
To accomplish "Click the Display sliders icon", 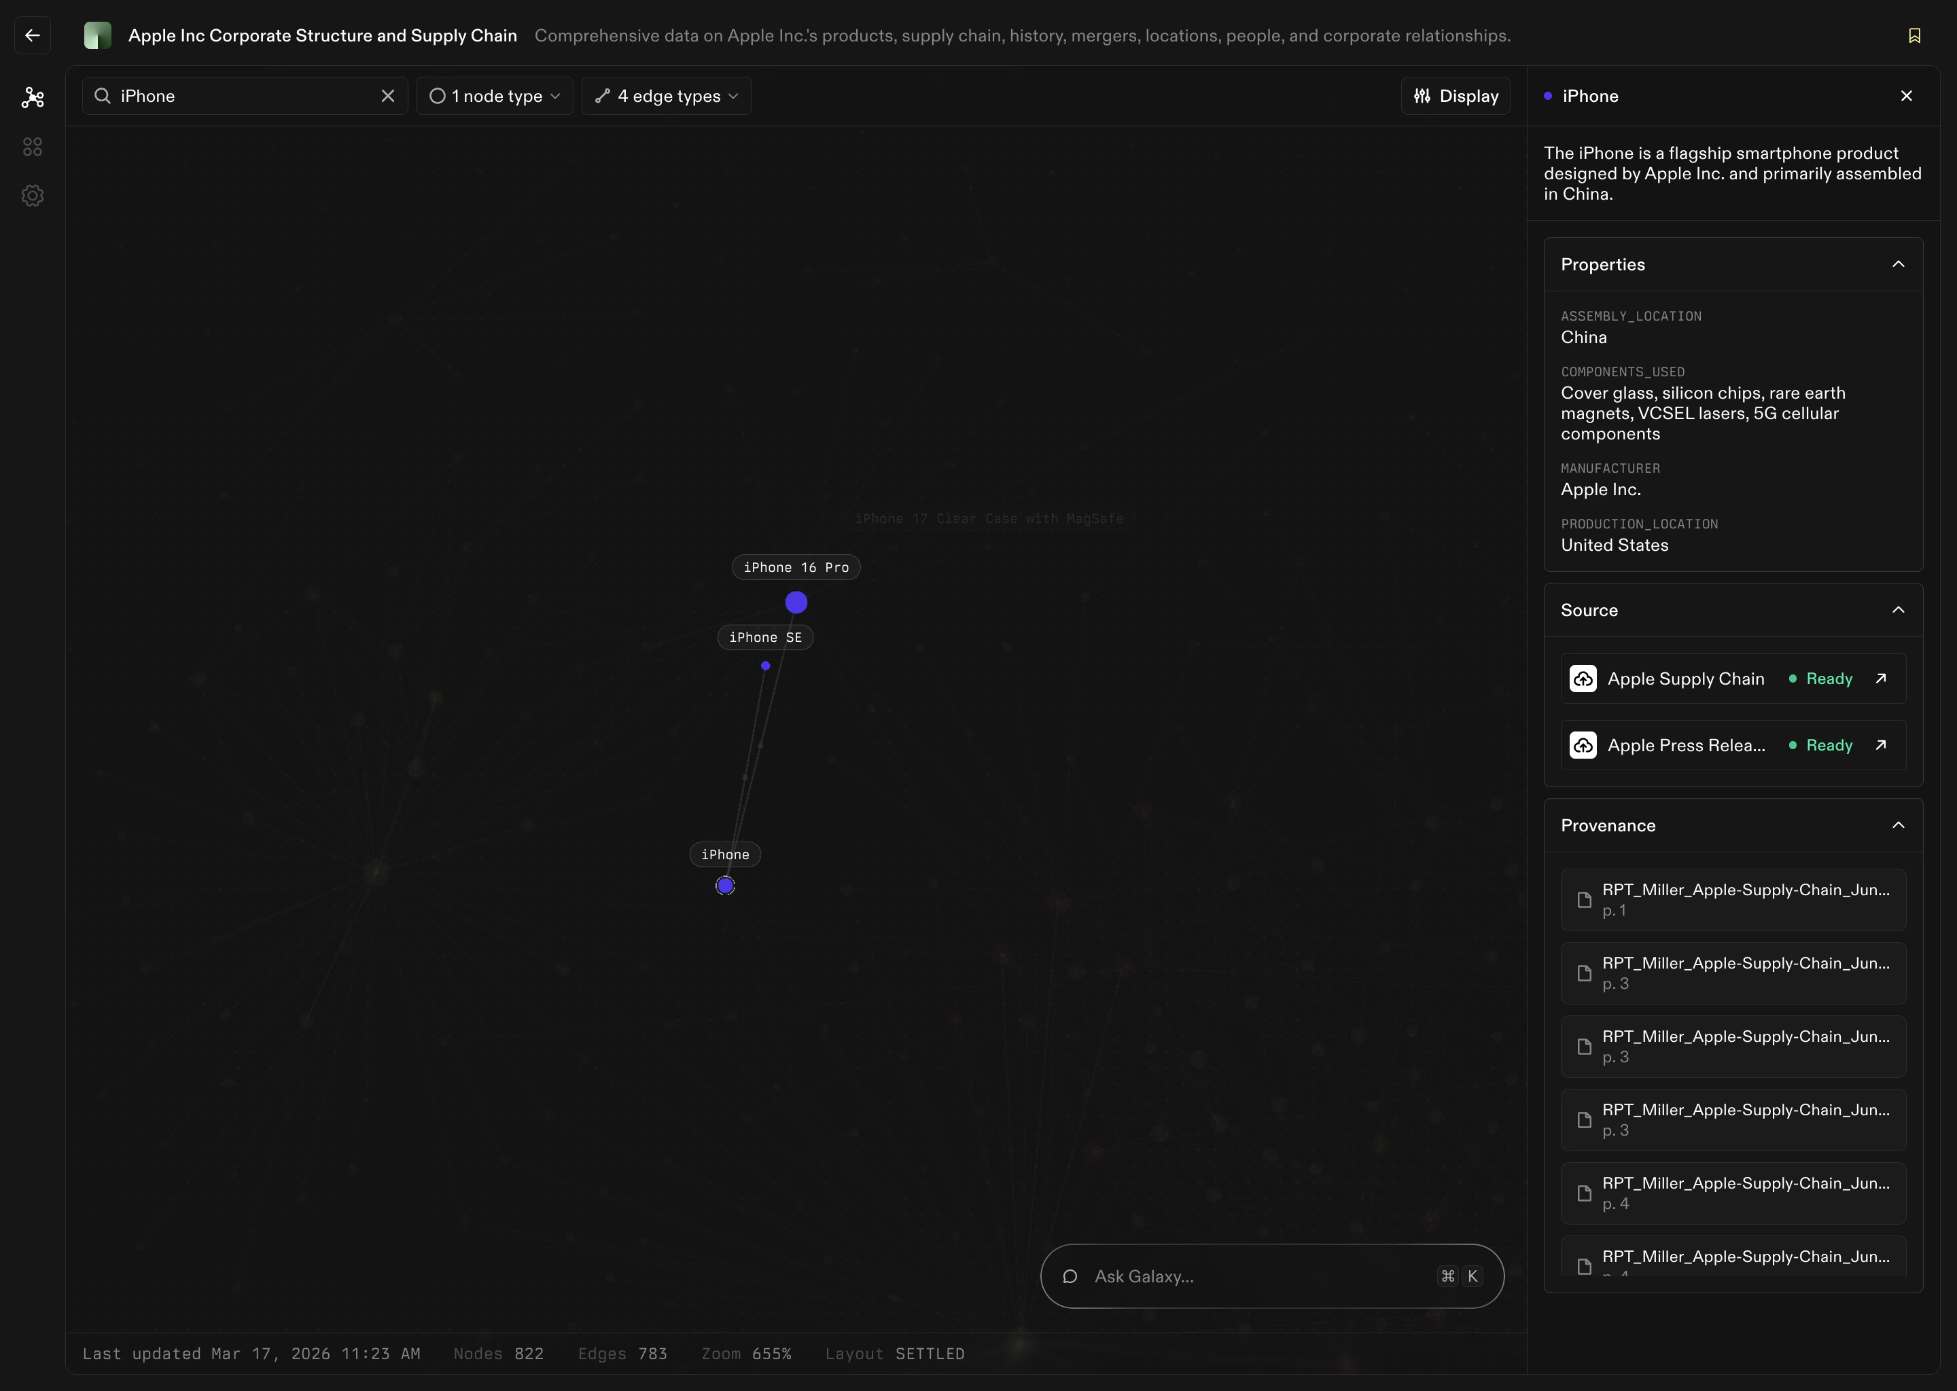I will coord(1422,96).
